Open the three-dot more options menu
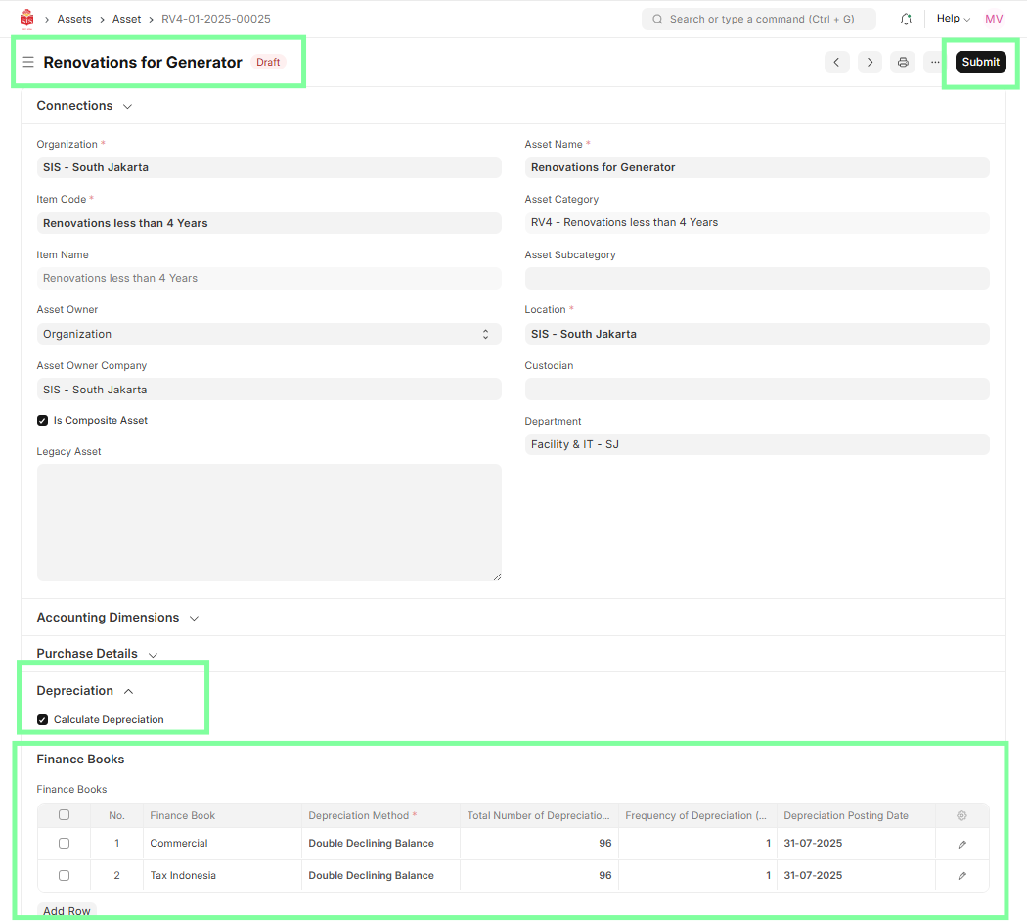 click(x=935, y=62)
